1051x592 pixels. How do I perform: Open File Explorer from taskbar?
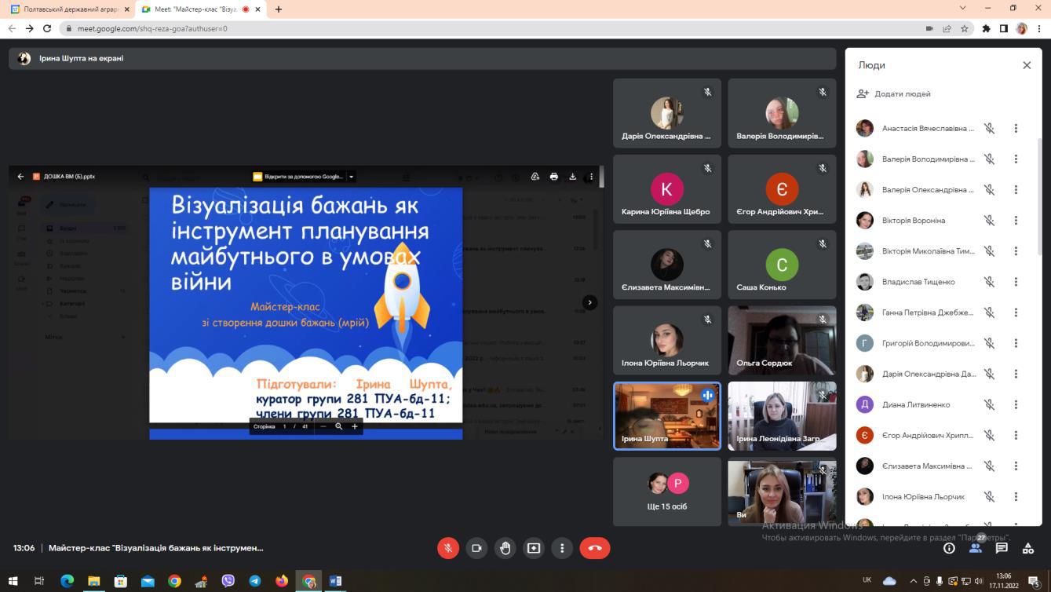point(93,581)
